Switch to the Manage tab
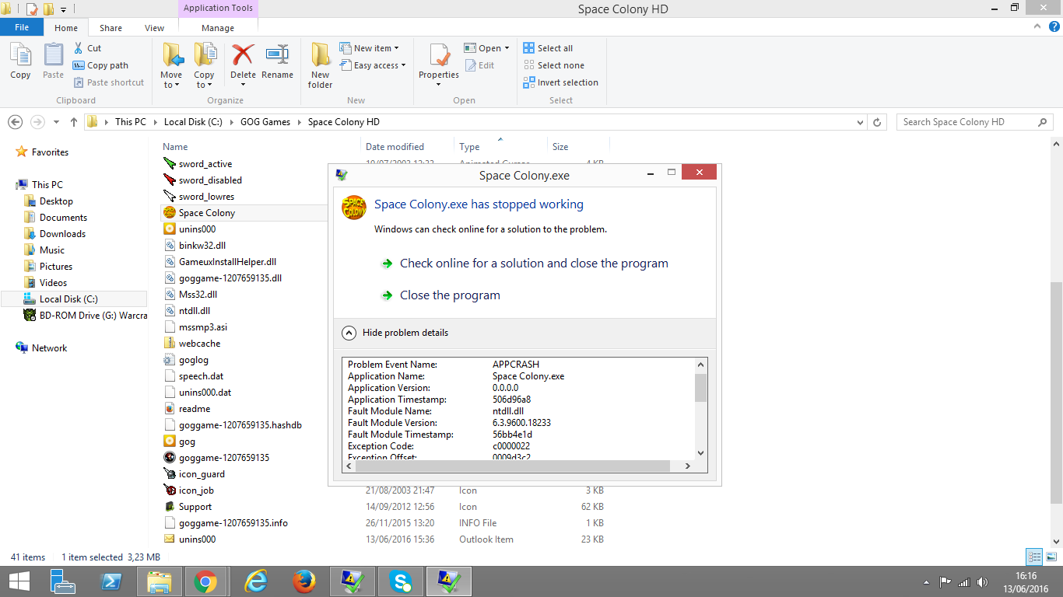1063x597 pixels. click(x=218, y=28)
